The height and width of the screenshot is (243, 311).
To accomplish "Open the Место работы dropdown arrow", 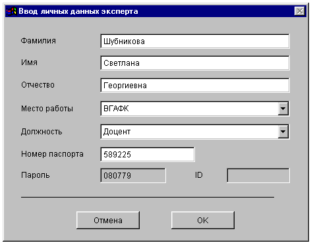I will 283,109.
